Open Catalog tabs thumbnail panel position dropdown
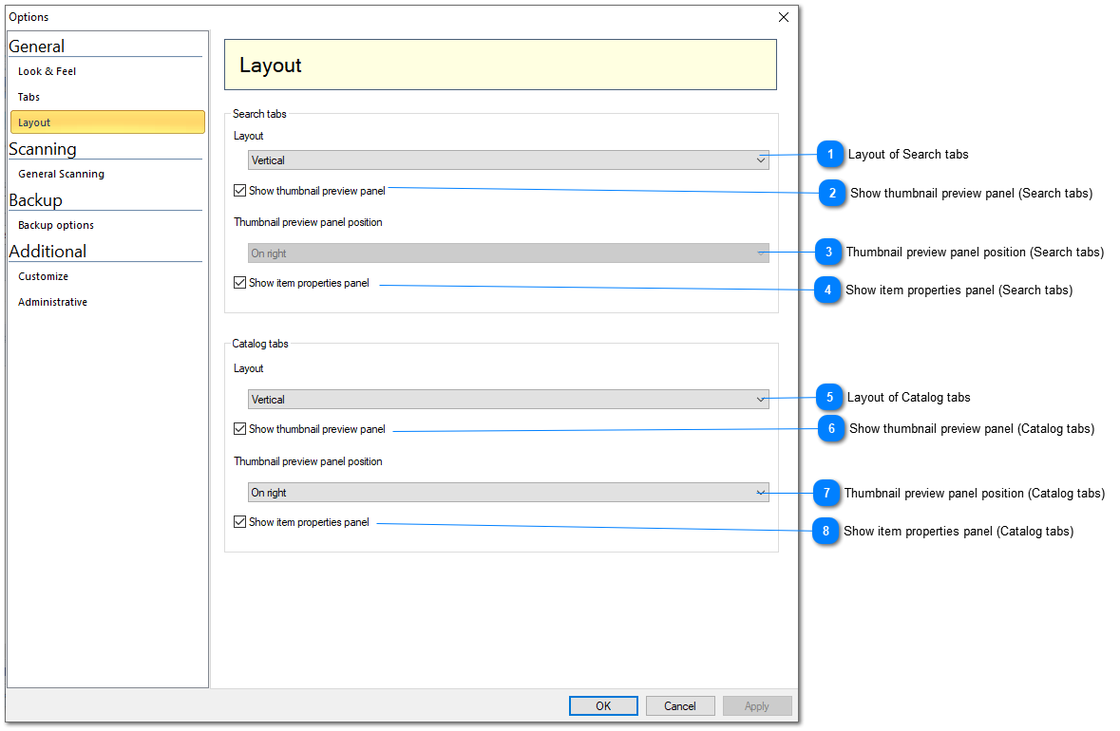Screen dimensions: 1120x731 507,493
